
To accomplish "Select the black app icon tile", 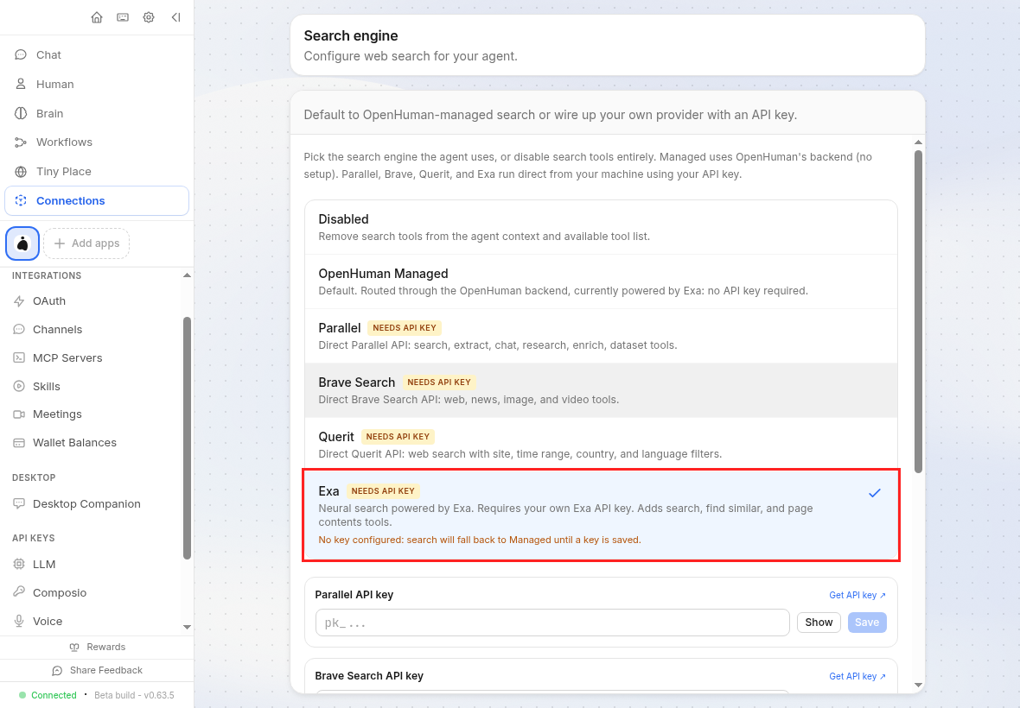I will (x=22, y=243).
